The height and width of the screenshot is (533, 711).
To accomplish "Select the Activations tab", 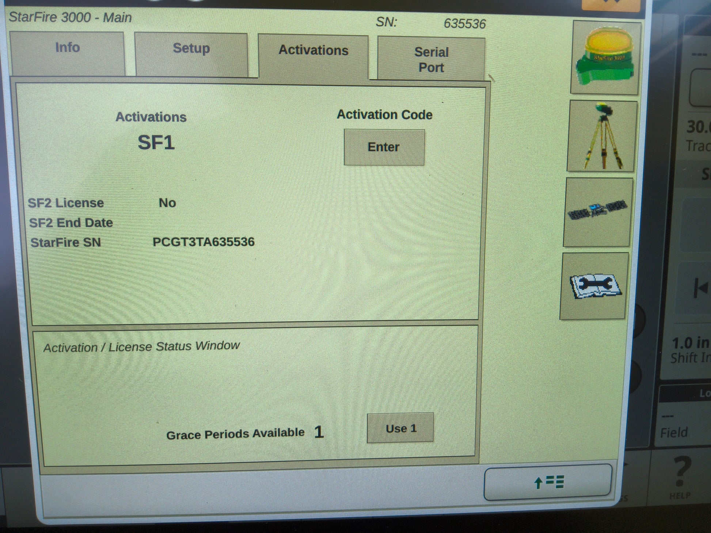I will pos(313,56).
